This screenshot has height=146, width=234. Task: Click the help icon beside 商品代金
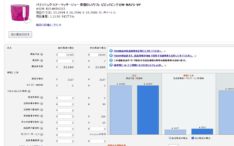pyautogui.click(x=42, y=54)
